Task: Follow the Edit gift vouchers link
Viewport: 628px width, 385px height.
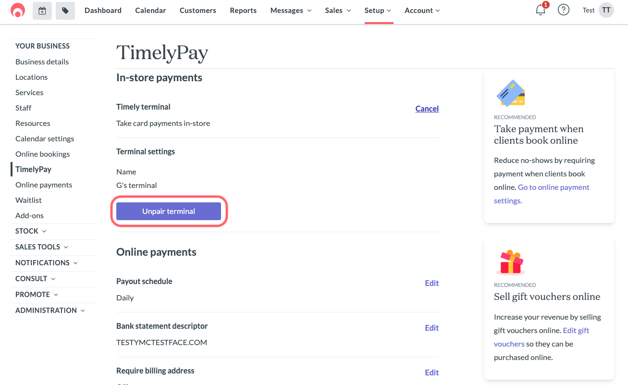Action: pos(542,337)
